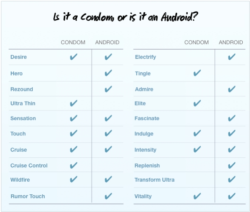Image resolution: width=250 pixels, height=212 pixels.
Task: Click the Condom checkmark for Cruise Control
Action: [x=73, y=165]
